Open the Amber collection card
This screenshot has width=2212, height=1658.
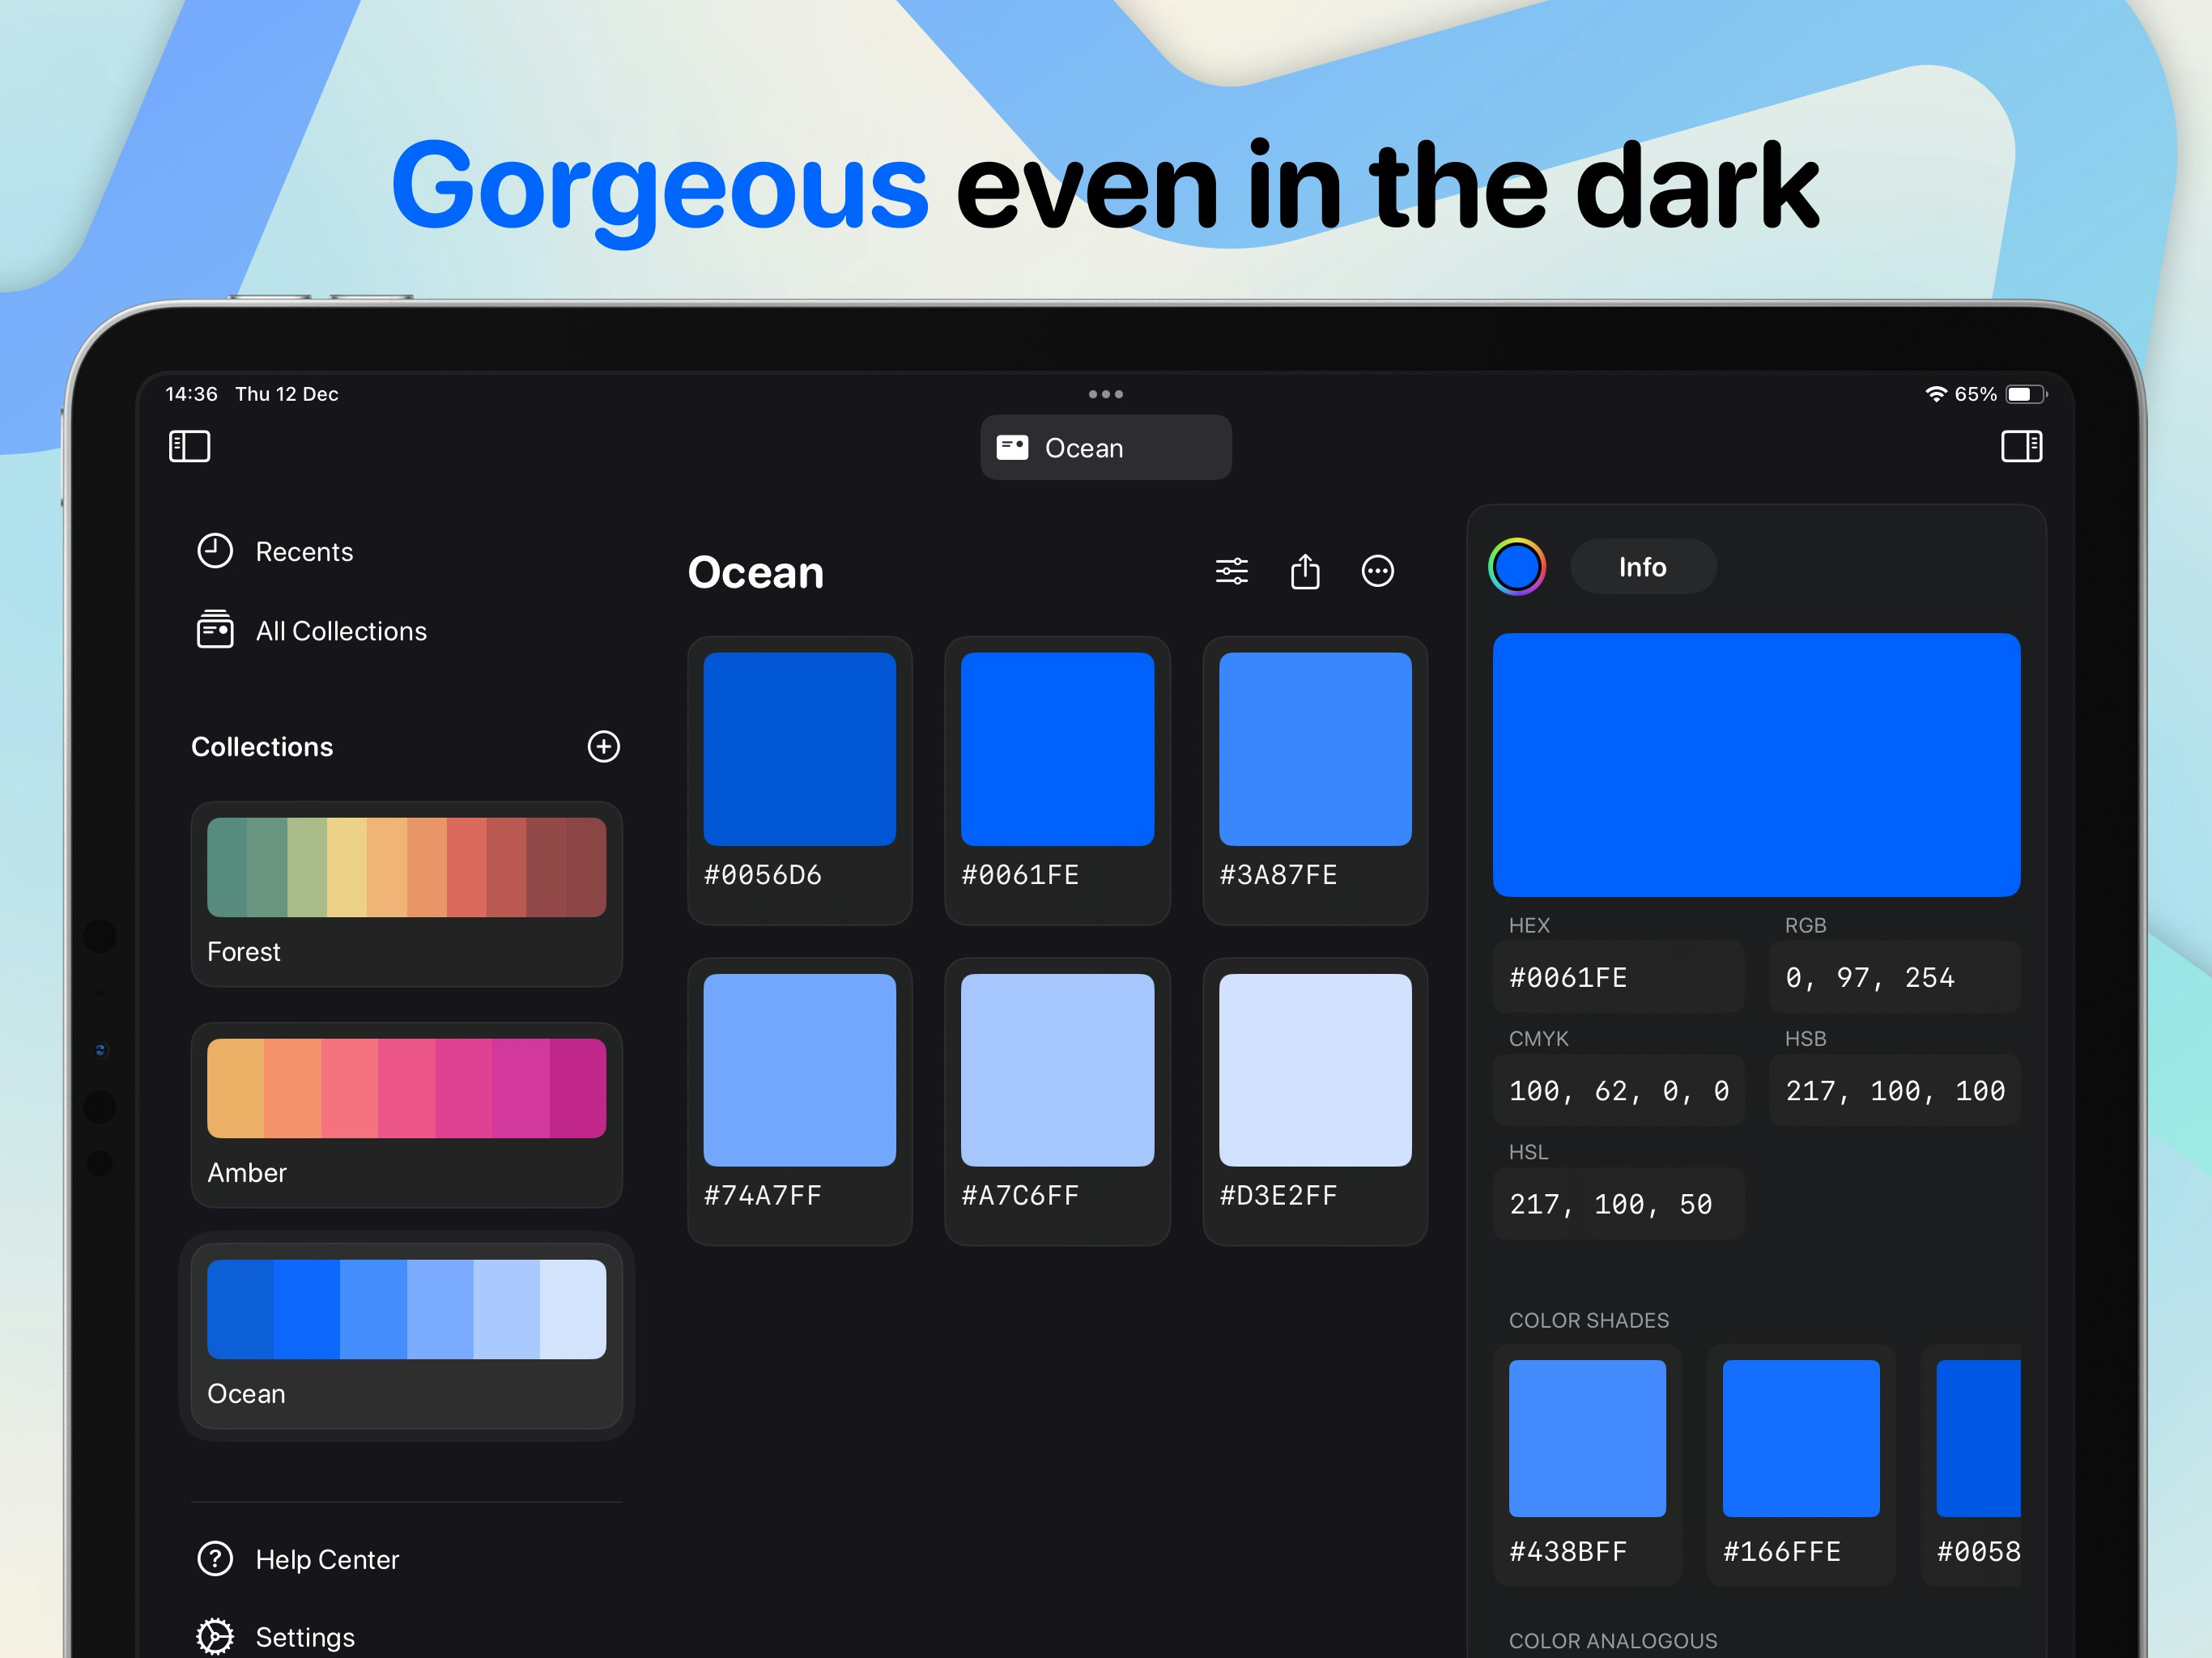tap(406, 1115)
